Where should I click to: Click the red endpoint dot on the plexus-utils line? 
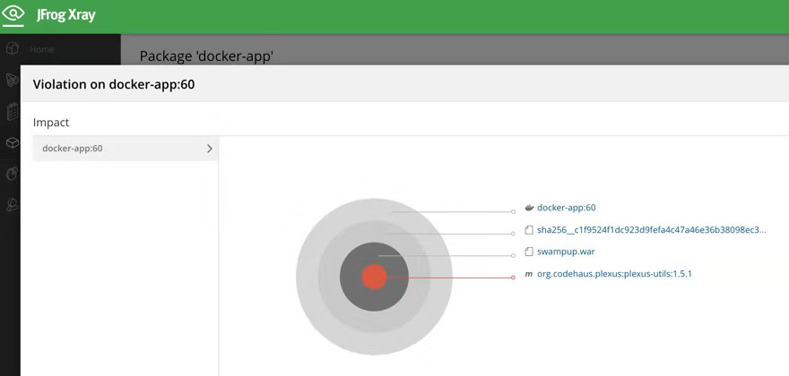click(513, 278)
